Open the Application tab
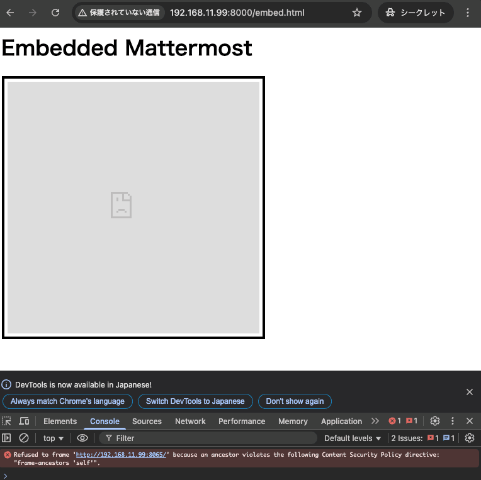The image size is (481, 480). click(341, 421)
